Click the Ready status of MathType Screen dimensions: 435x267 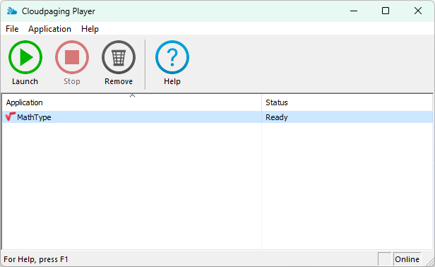277,117
